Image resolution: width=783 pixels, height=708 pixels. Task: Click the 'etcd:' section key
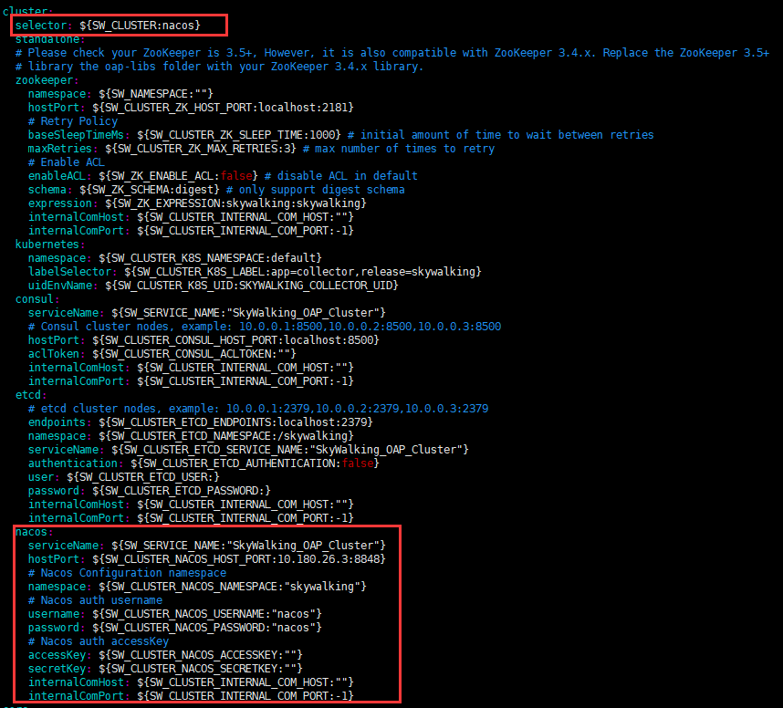[31, 394]
